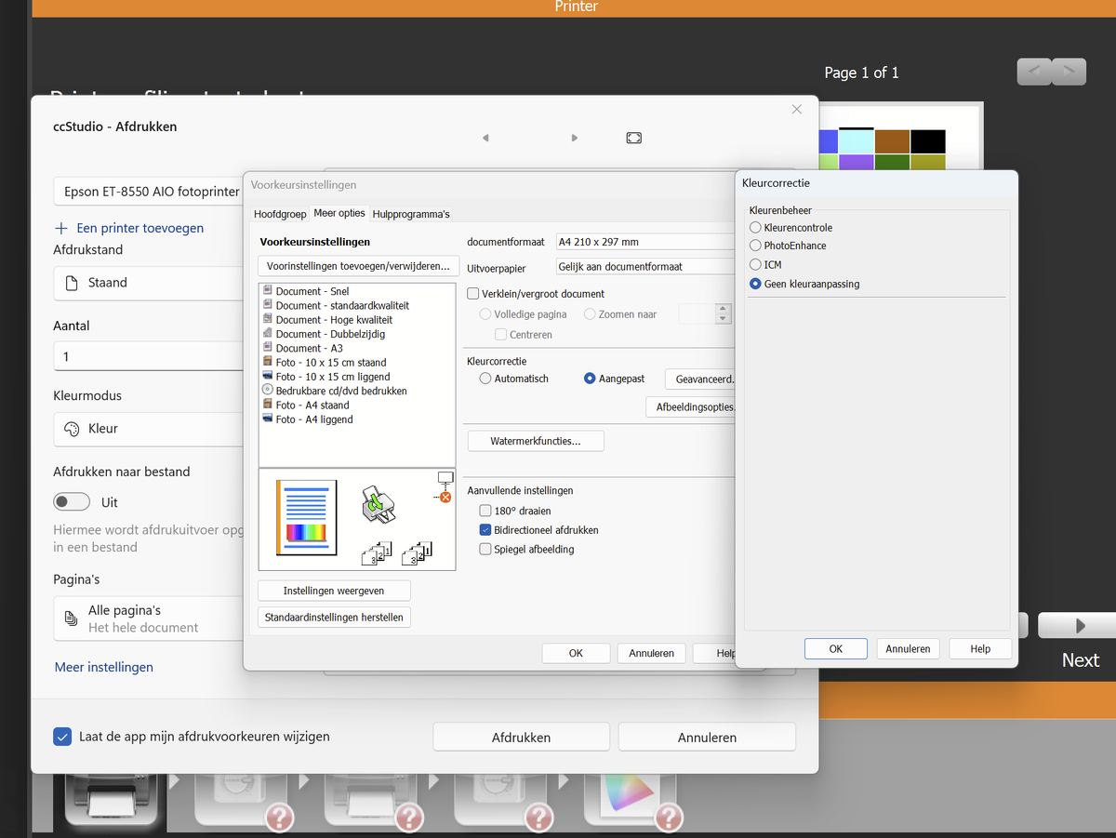The image size is (1116, 838).
Task: Enable the '180° draaien' checkbox
Action: (485, 511)
